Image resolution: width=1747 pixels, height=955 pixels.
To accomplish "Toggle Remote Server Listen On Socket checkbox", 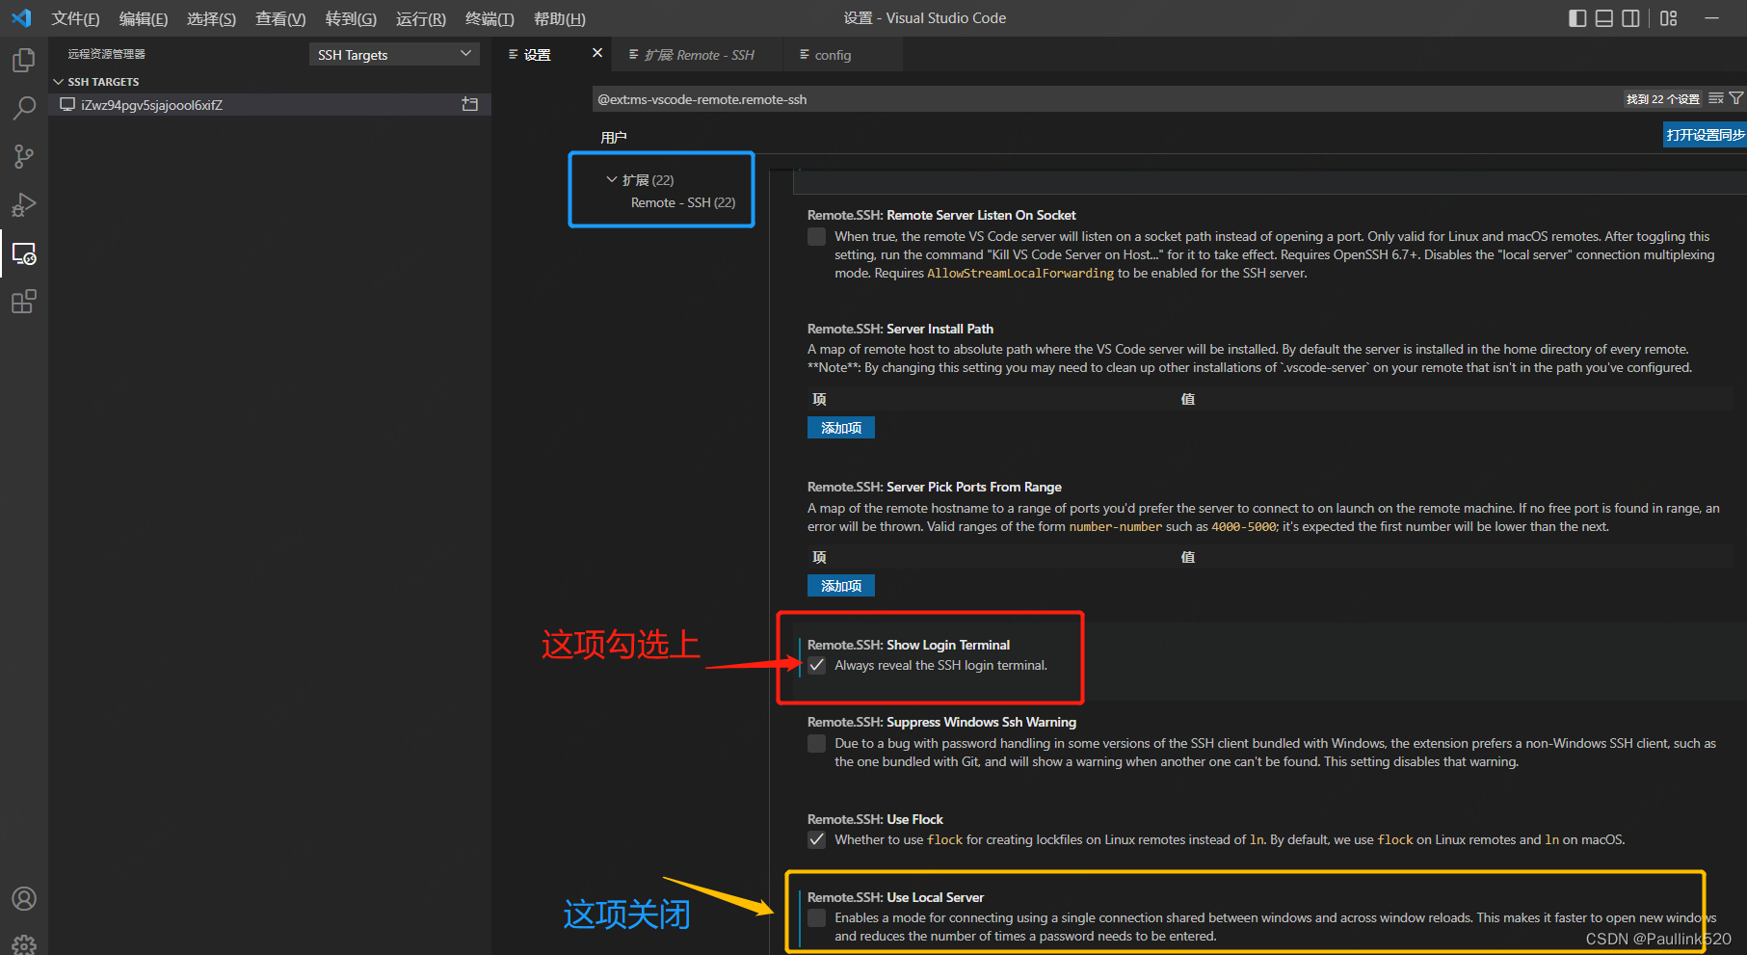I will point(817,237).
